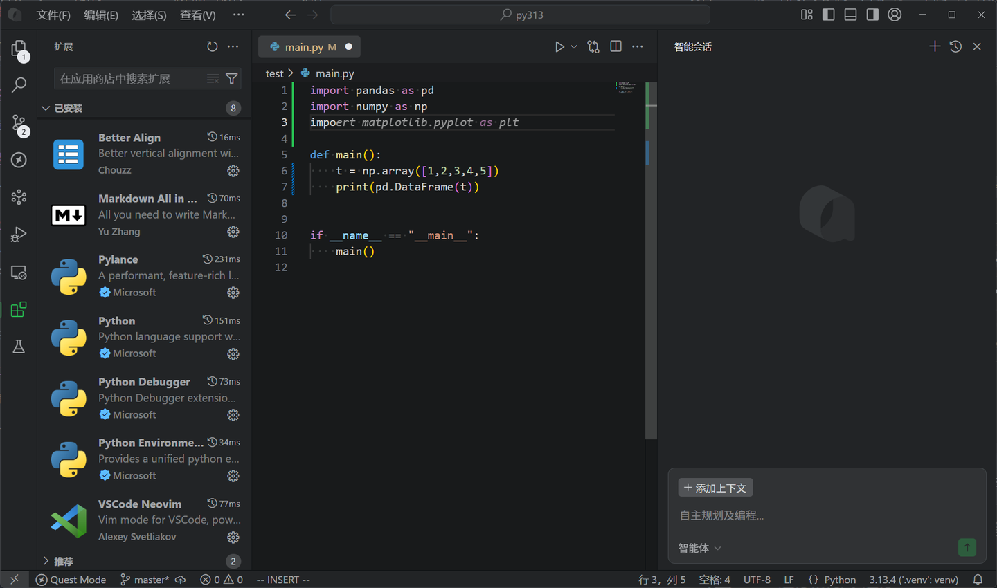Image resolution: width=997 pixels, height=588 pixels.
Task: Open Source Control view in activity bar
Action: (x=19, y=123)
